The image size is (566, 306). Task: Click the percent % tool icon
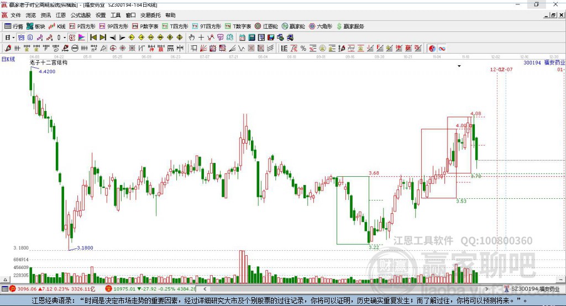pos(303,49)
